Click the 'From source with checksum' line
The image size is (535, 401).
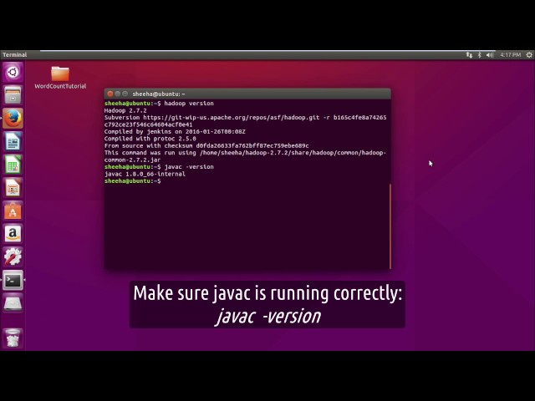206,145
